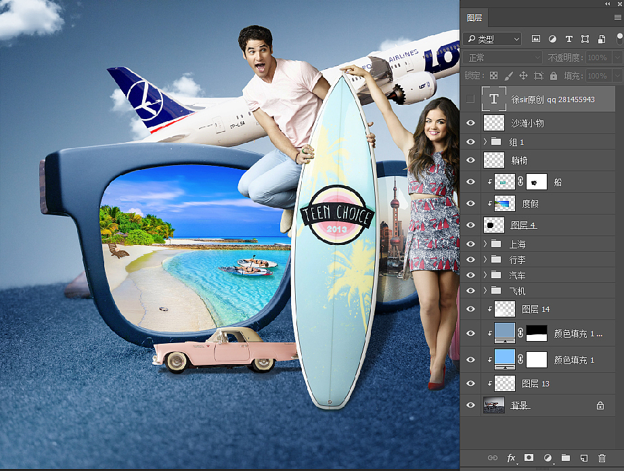Hide the 上海 group
The height and width of the screenshot is (471, 624).
pos(470,244)
